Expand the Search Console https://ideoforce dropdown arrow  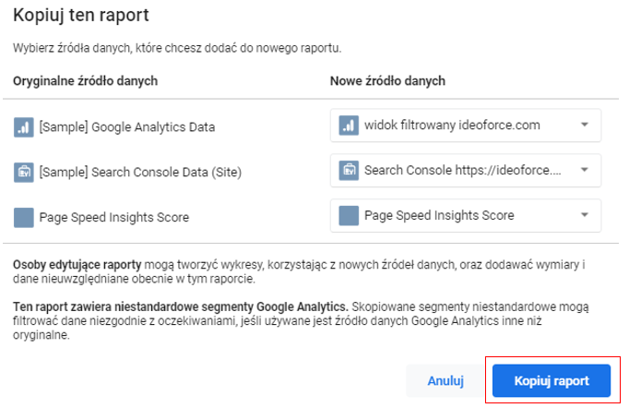click(585, 170)
